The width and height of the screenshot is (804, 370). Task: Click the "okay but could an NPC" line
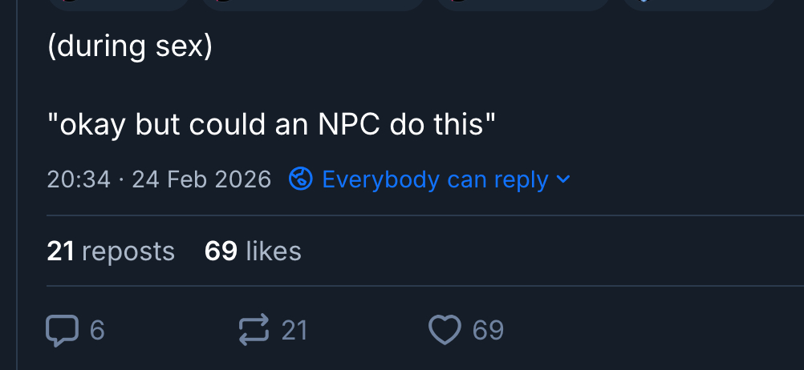click(271, 125)
